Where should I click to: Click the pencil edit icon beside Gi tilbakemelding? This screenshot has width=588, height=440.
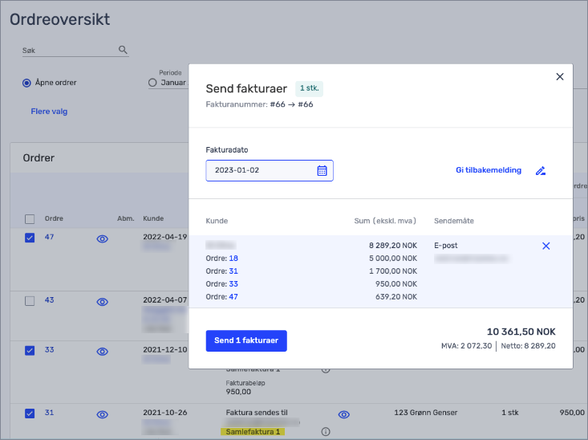tap(541, 171)
